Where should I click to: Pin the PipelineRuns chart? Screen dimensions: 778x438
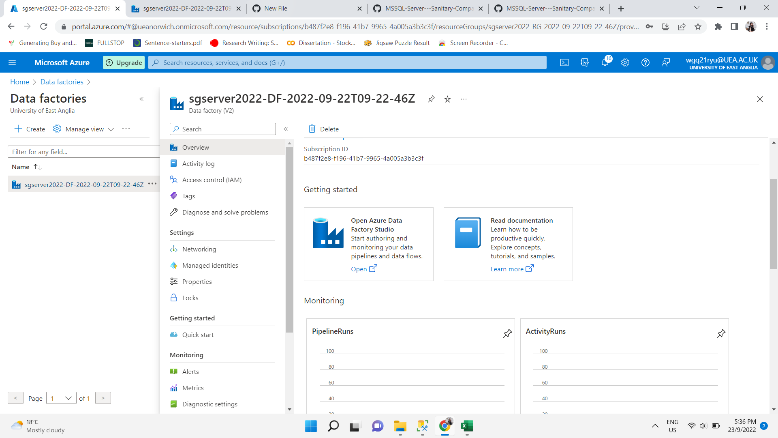[x=507, y=333]
